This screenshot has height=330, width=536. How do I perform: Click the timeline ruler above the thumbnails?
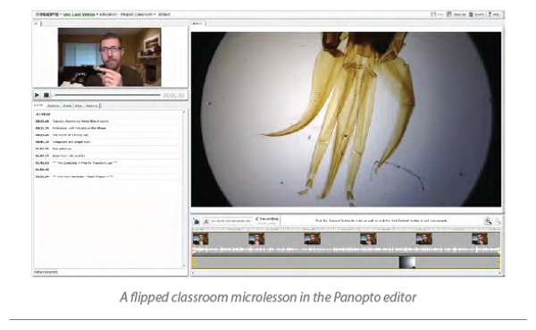[346, 229]
